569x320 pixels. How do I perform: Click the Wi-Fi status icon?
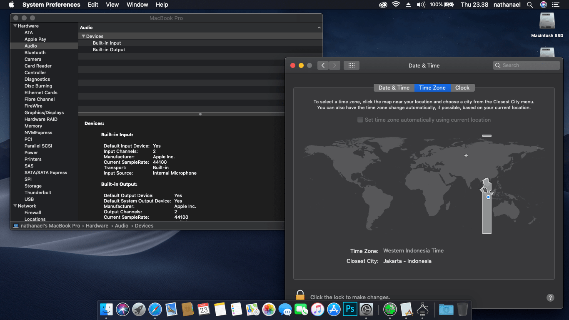(x=395, y=5)
